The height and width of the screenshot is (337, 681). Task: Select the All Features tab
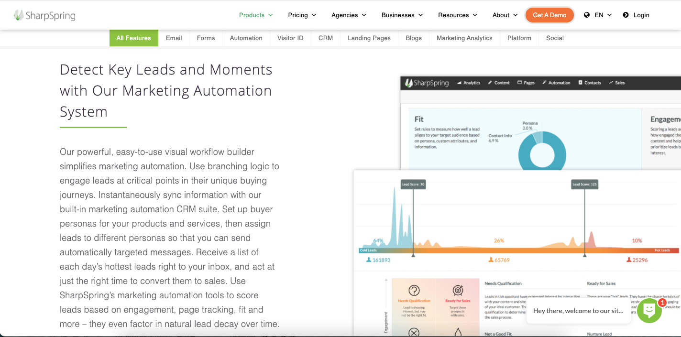click(134, 38)
